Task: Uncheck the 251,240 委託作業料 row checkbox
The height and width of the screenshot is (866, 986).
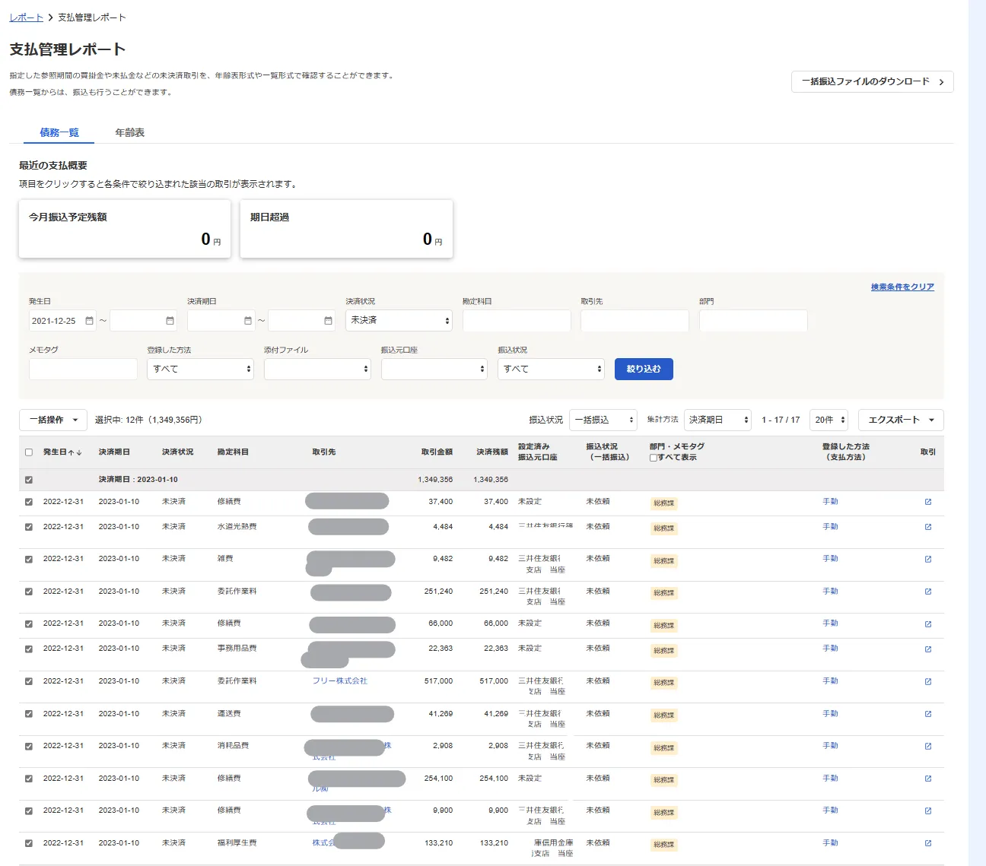Action: click(x=29, y=592)
